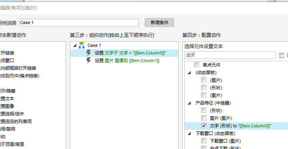Check the 焦点元件 checkbox
This screenshot has height=149, width=288.
click(x=196, y=65)
